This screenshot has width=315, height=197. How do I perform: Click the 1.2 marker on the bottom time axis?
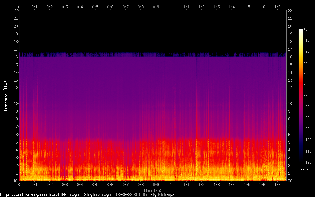pyautogui.click(x=201, y=184)
